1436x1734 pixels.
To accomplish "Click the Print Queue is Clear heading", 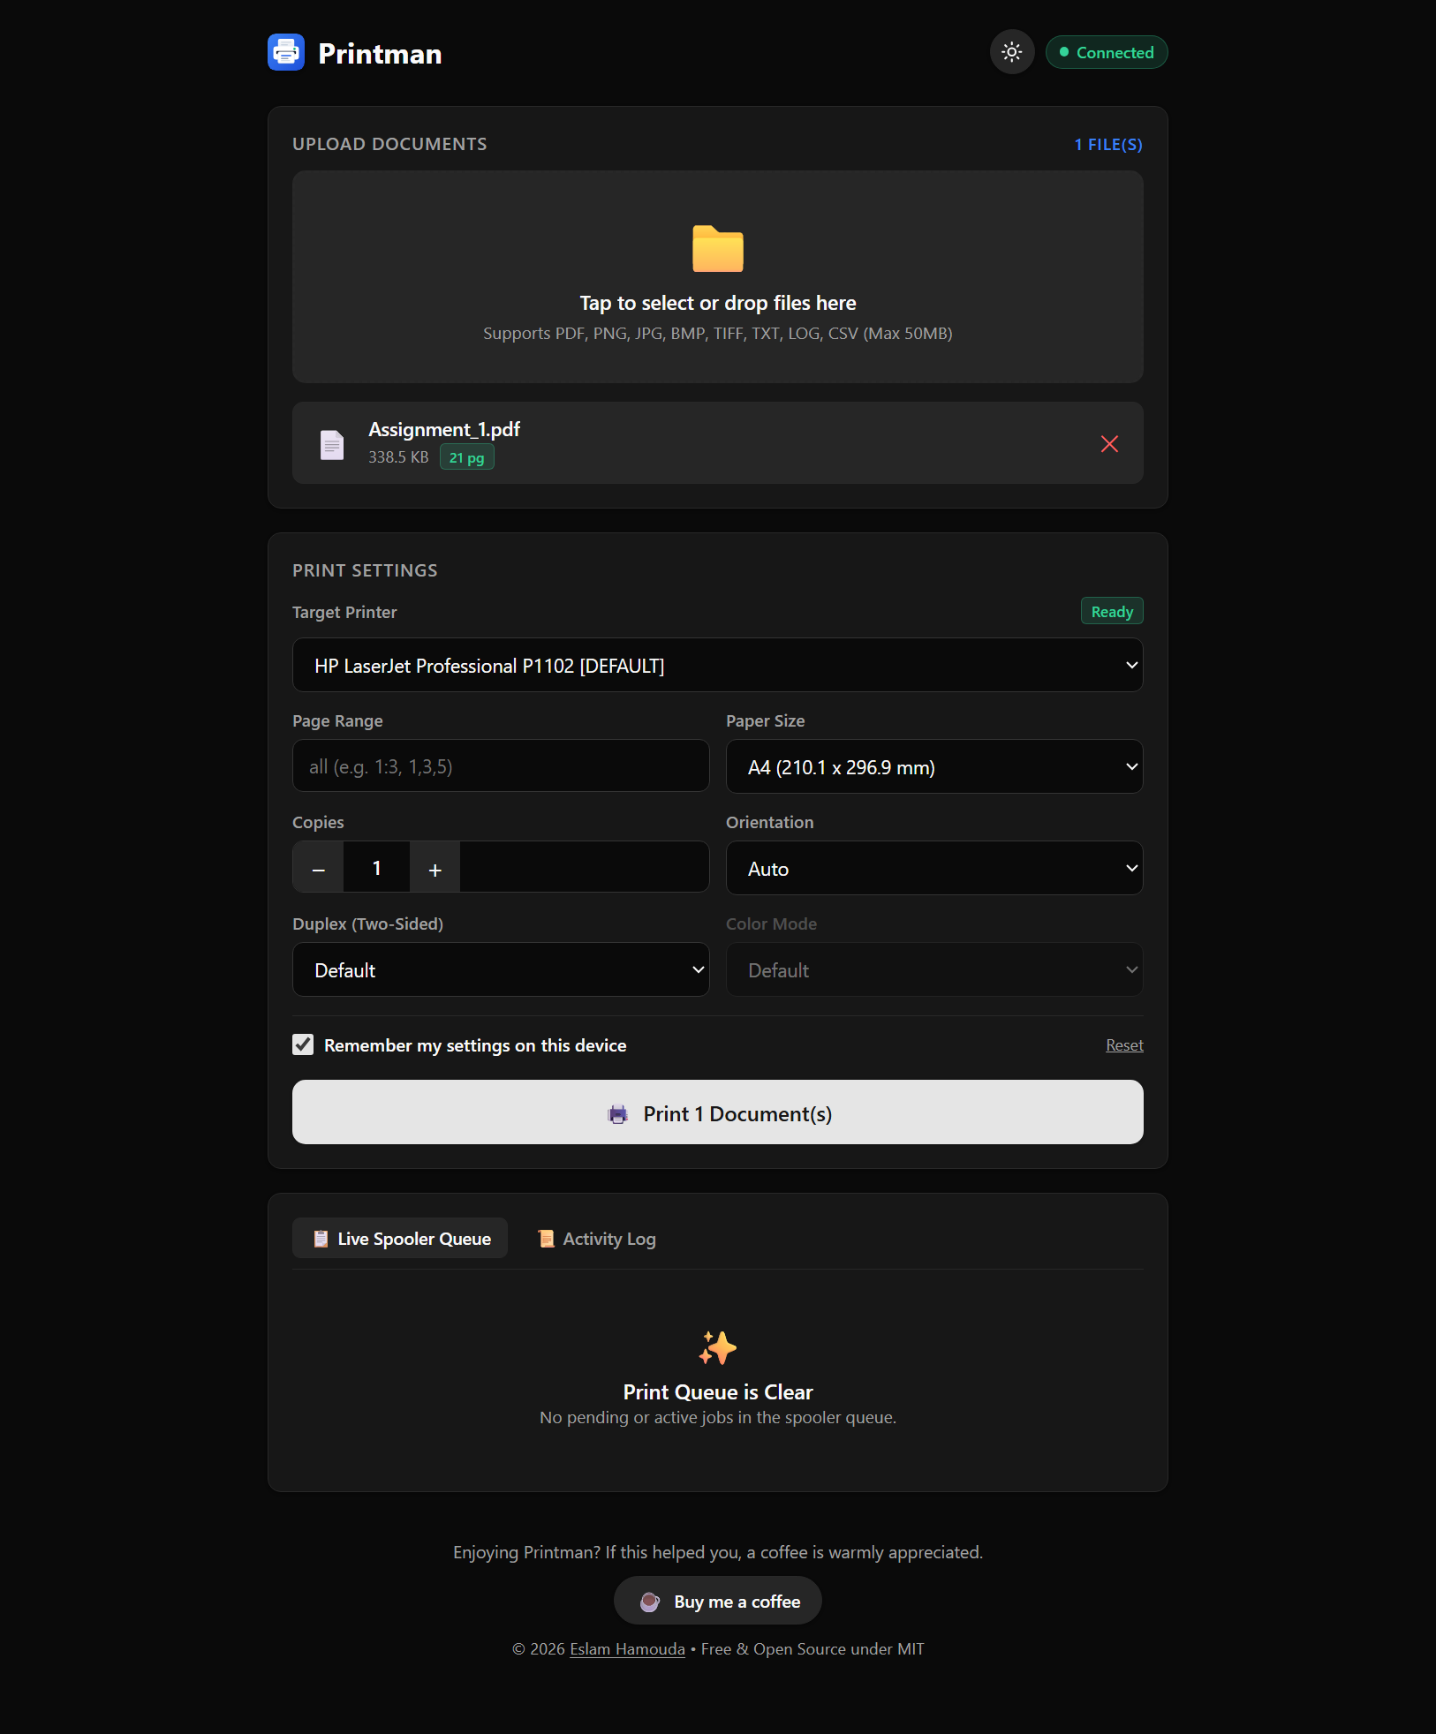I will click(x=718, y=1391).
